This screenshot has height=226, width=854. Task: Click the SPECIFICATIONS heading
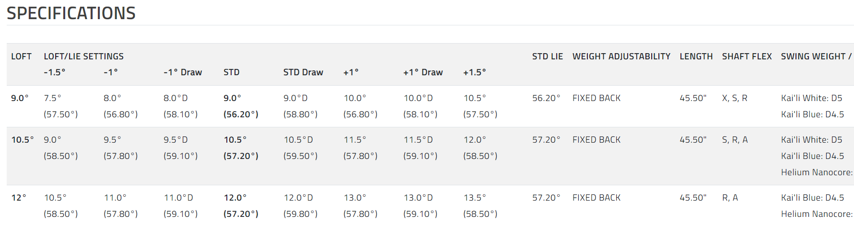[71, 13]
